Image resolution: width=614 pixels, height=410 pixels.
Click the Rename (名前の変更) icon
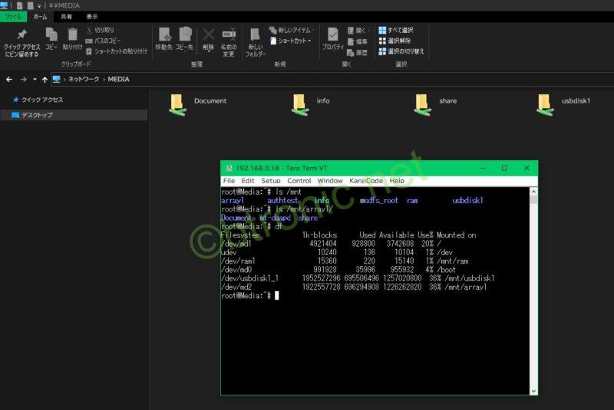point(229,35)
